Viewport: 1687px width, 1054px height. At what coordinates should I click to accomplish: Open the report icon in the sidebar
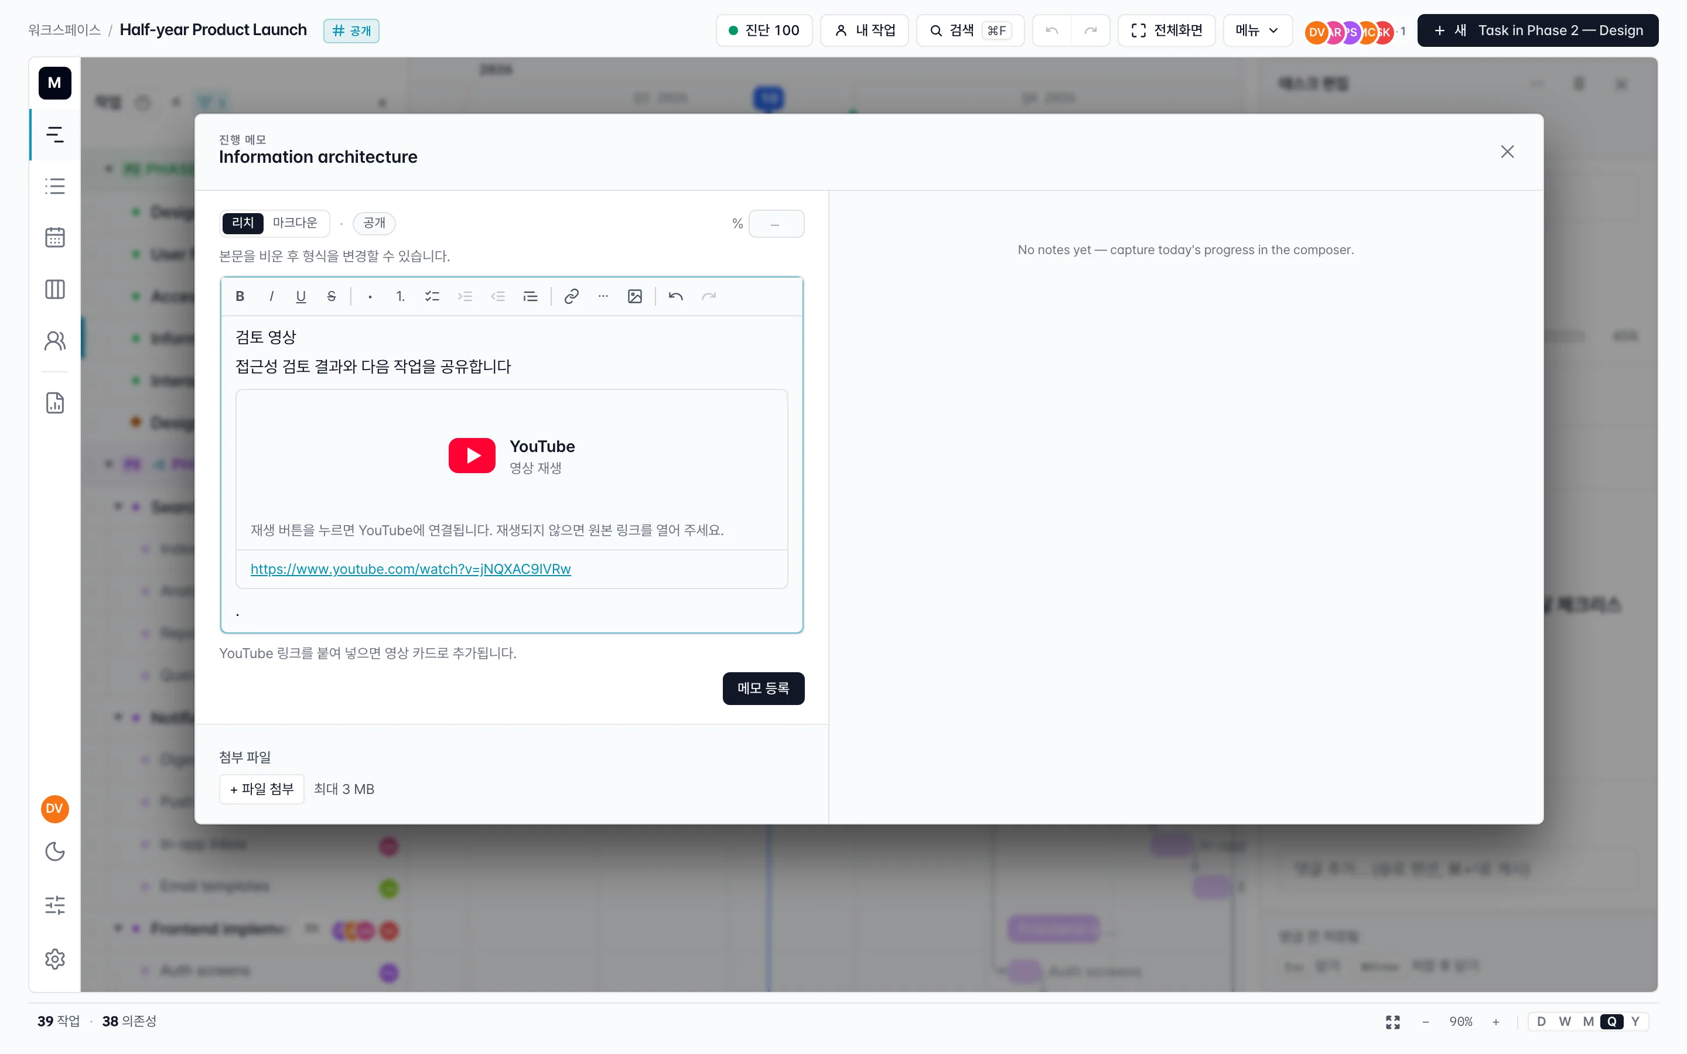coord(55,403)
